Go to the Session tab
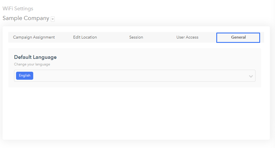 136,37
